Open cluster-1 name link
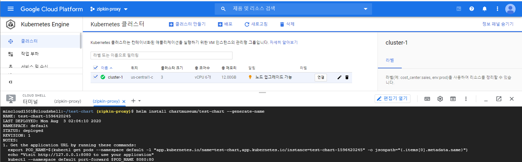This screenshot has width=522, height=162. pos(115,77)
